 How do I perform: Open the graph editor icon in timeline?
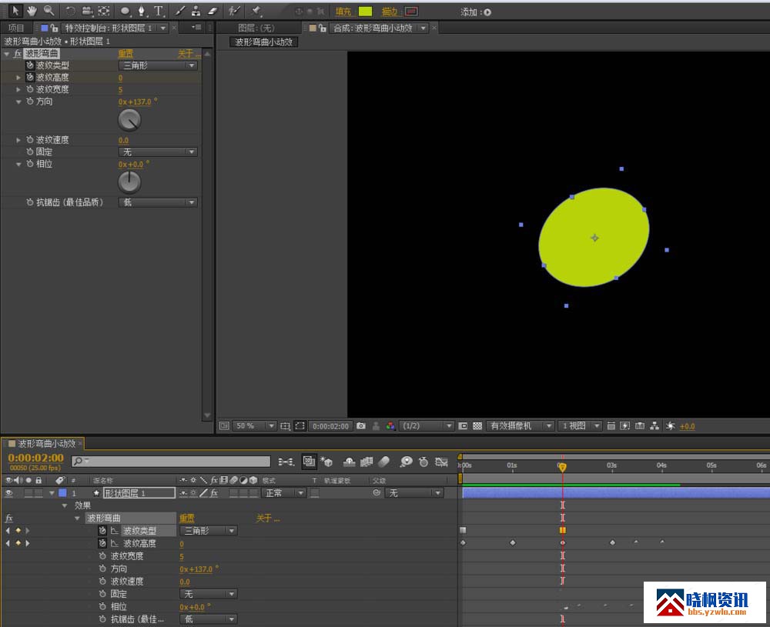pos(441,462)
